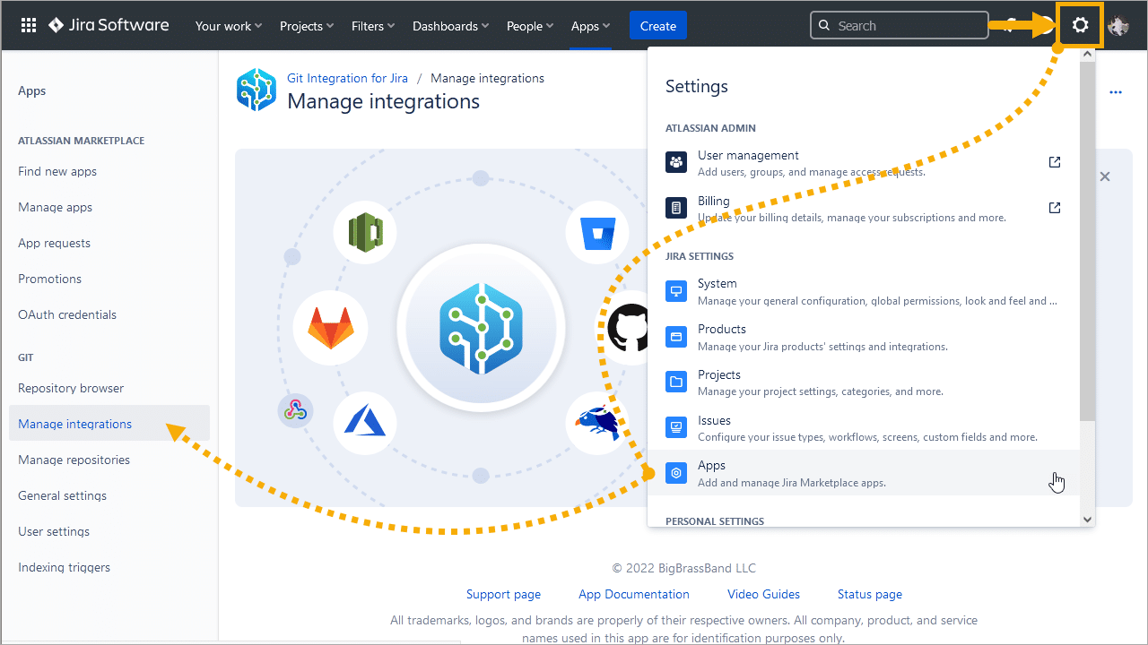The image size is (1148, 645).
Task: Close the integrations banner
Action: click(x=1105, y=176)
